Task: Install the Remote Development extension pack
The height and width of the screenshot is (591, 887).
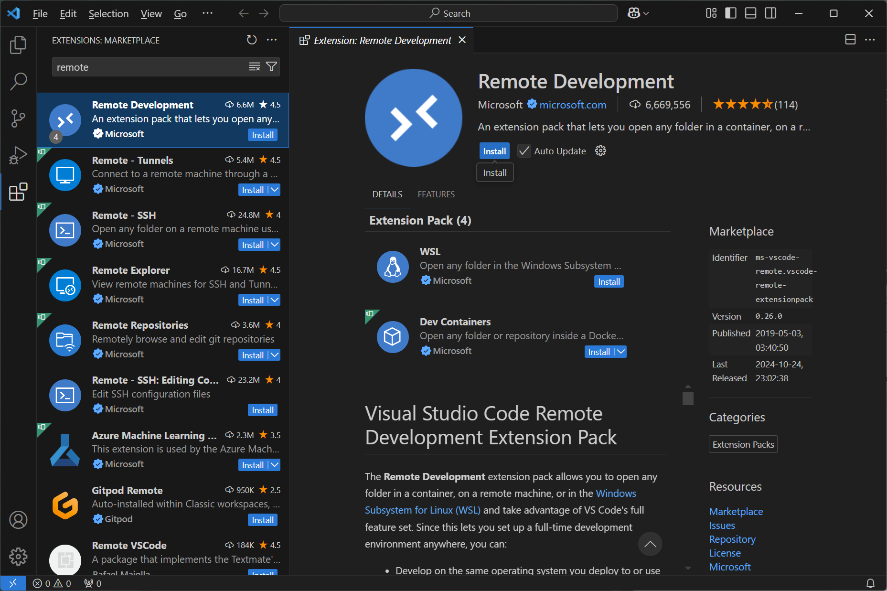Action: (x=494, y=150)
